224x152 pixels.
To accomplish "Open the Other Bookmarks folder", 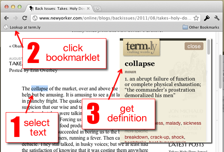I will tap(201, 27).
